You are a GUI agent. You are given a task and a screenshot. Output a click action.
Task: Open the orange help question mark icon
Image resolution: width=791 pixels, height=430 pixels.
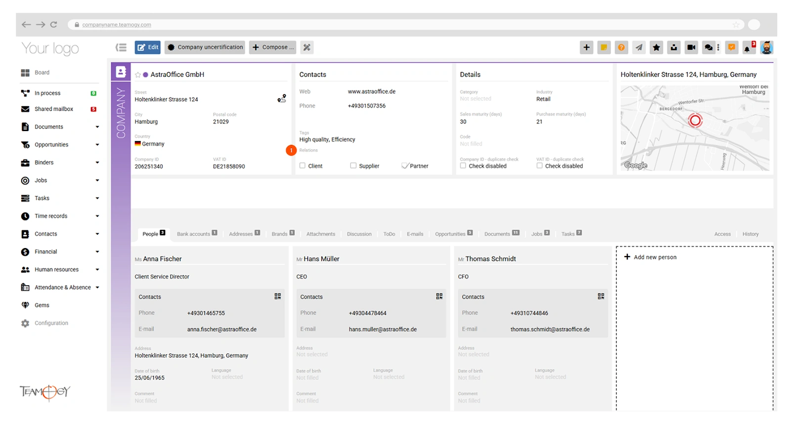(621, 47)
